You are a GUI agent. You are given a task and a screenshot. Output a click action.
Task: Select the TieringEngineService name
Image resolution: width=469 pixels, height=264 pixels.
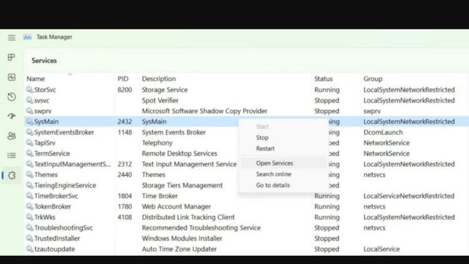point(65,185)
